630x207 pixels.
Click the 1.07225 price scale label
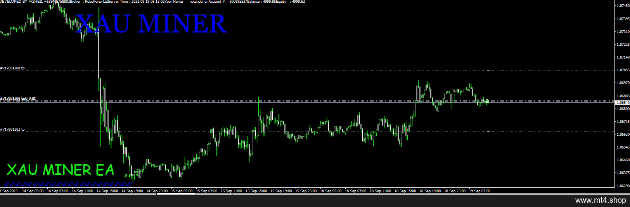coord(623,44)
